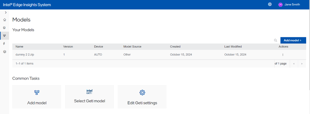Sort by the Device column header
This screenshot has width=310, height=114.
(99, 47)
